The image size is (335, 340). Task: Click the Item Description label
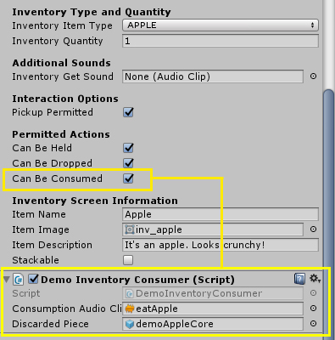click(52, 245)
